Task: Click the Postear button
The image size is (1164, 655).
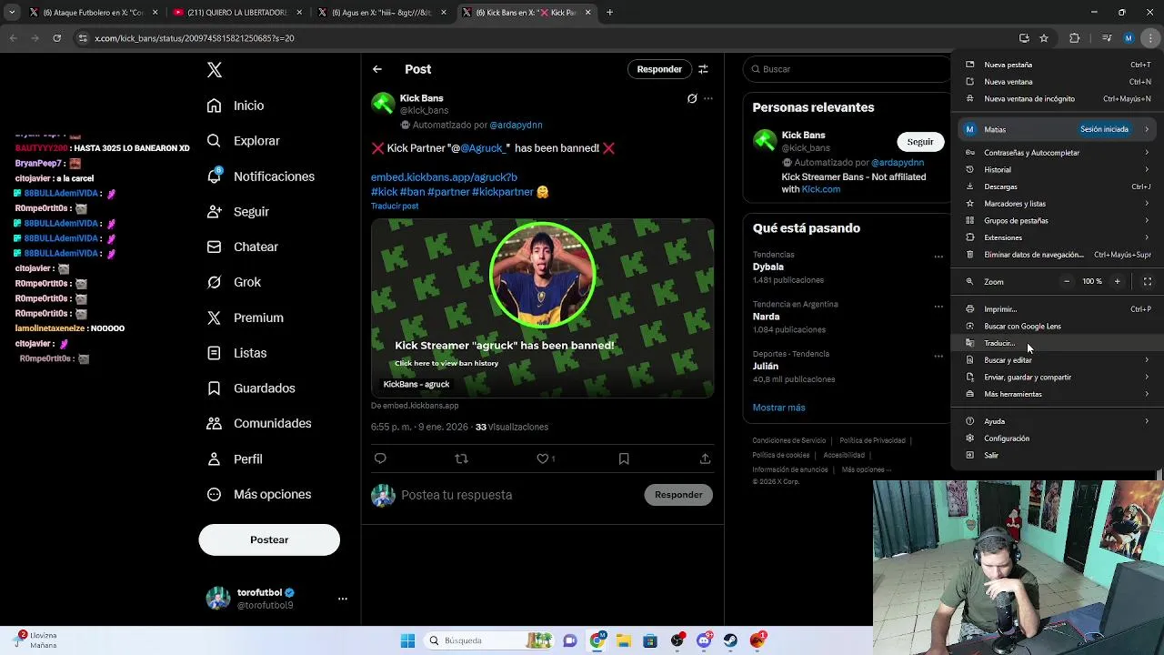Action: [269, 539]
